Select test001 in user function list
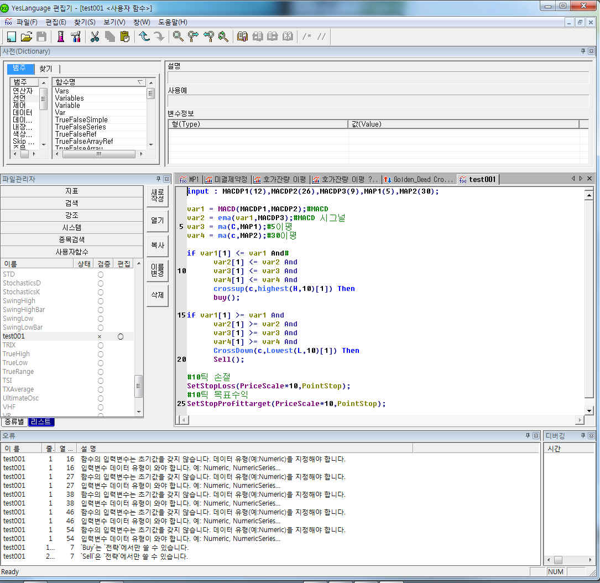600x583 pixels. (14, 336)
